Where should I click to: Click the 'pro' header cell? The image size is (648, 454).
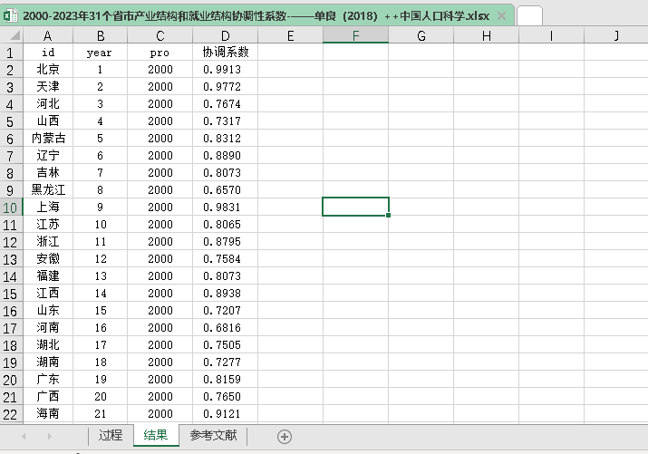tap(160, 53)
